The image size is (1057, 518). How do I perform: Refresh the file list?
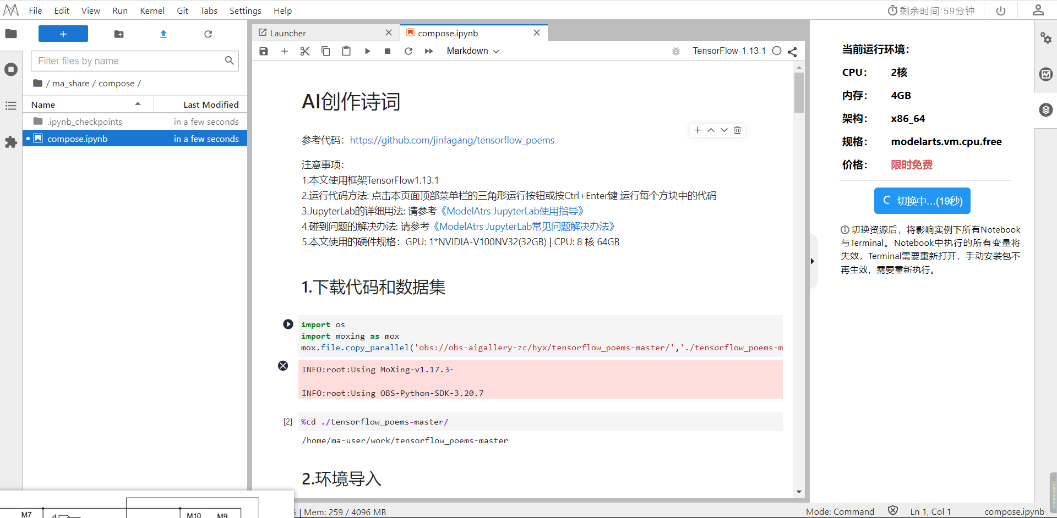[x=208, y=34]
